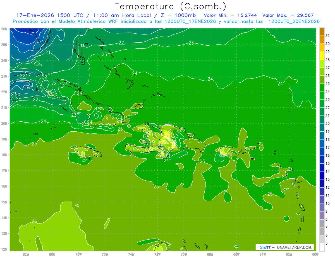Click the '78W' longitude label

click(x=78, y=254)
